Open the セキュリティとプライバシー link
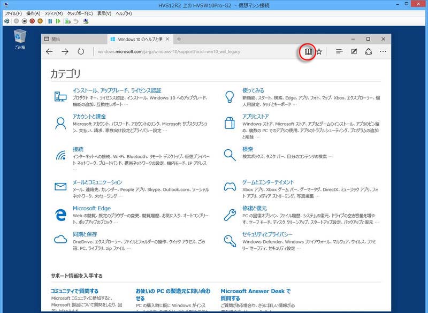The height and width of the screenshot is (313, 428). click(267, 234)
